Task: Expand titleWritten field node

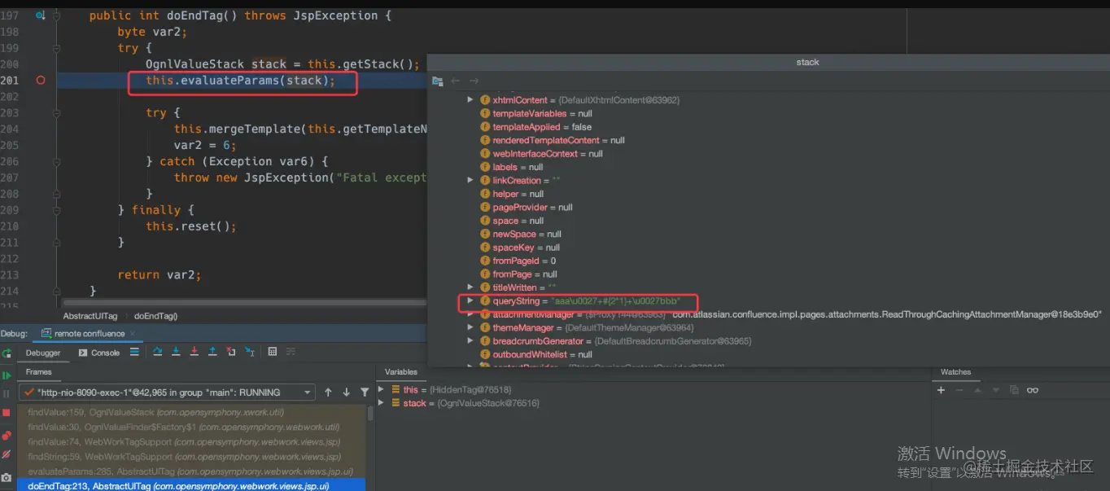Action: [x=470, y=287]
